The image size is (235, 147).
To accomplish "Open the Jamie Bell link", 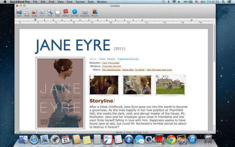I will click(x=128, y=70).
